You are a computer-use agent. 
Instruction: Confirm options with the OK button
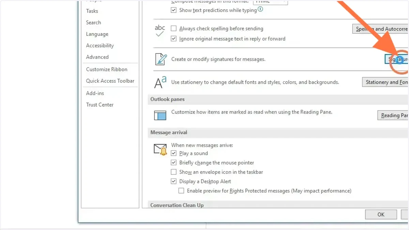[x=381, y=214]
